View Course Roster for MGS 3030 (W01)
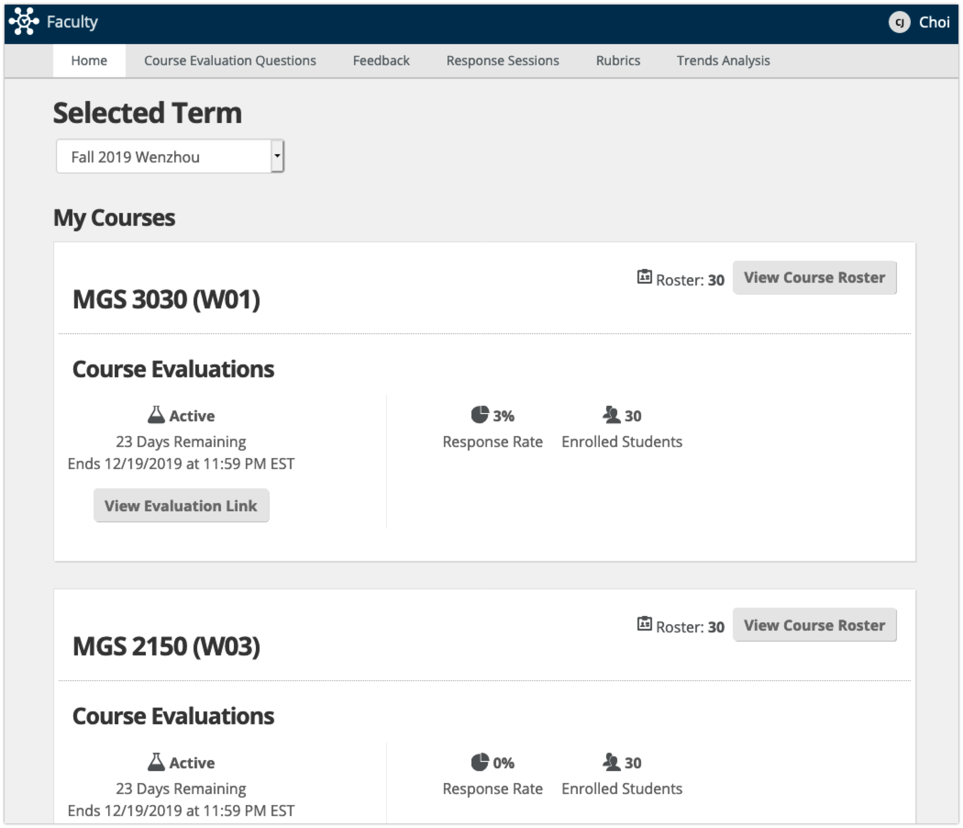The height and width of the screenshot is (828, 963). point(815,277)
